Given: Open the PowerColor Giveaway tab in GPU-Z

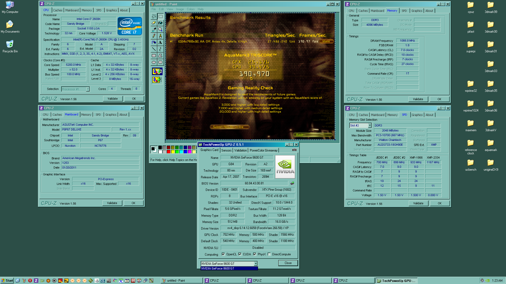Looking at the screenshot, I should pyautogui.click(x=263, y=150).
